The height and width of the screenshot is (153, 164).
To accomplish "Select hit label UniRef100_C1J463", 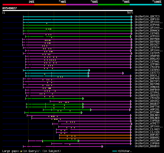I will (x=147, y=129).
